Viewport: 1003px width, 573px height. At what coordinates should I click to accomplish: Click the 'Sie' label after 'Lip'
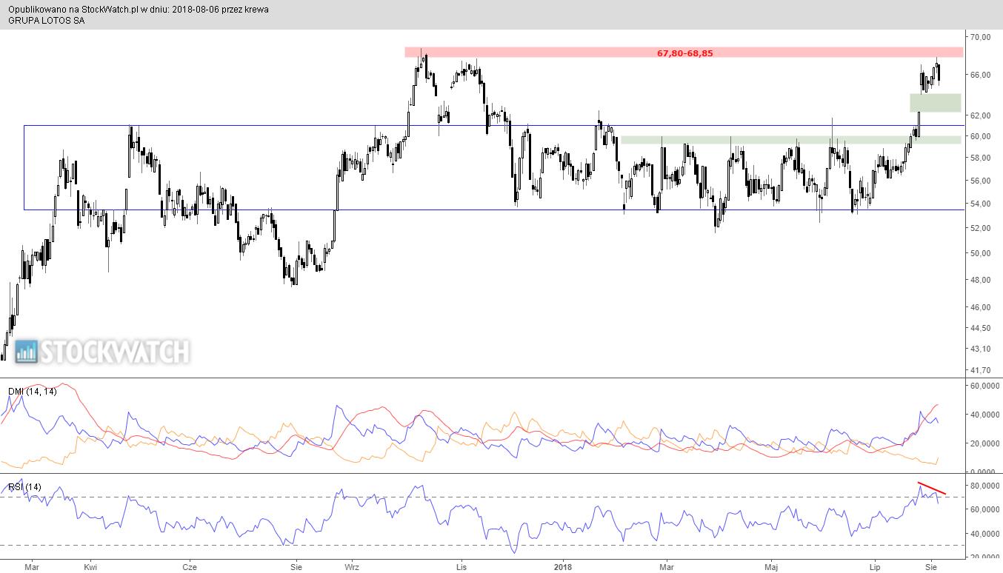tap(932, 567)
